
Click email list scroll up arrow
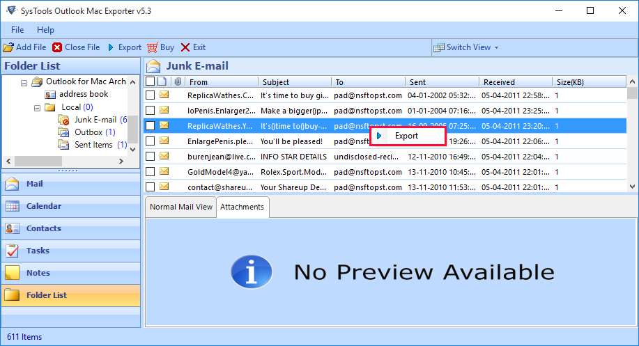[x=632, y=82]
